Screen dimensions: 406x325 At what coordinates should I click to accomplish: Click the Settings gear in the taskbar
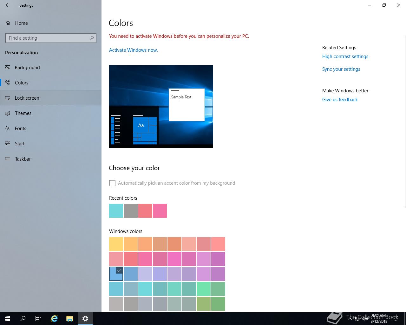click(x=85, y=319)
